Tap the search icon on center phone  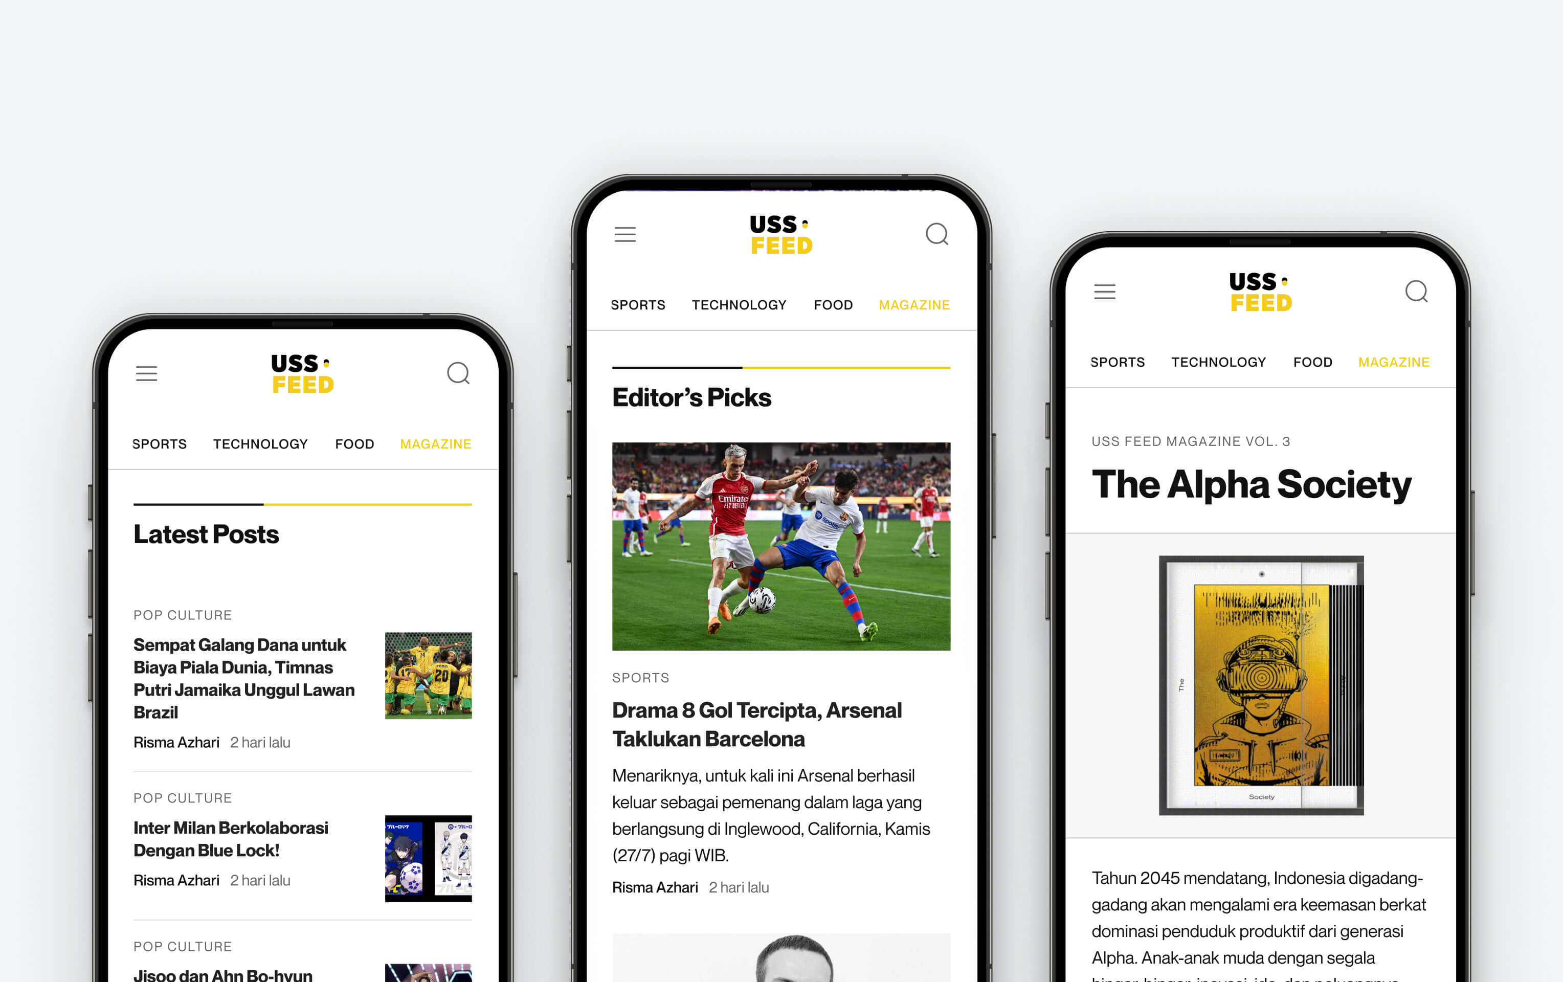[936, 233]
